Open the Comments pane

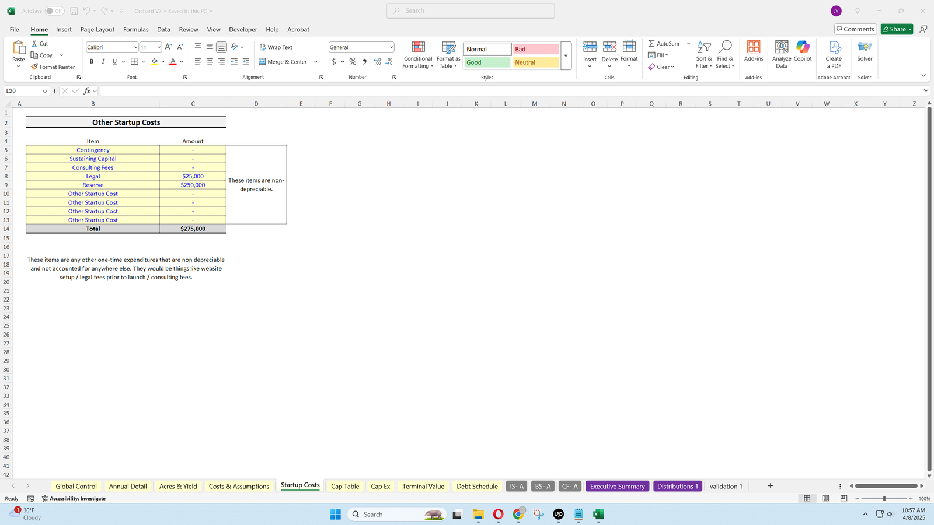point(855,29)
